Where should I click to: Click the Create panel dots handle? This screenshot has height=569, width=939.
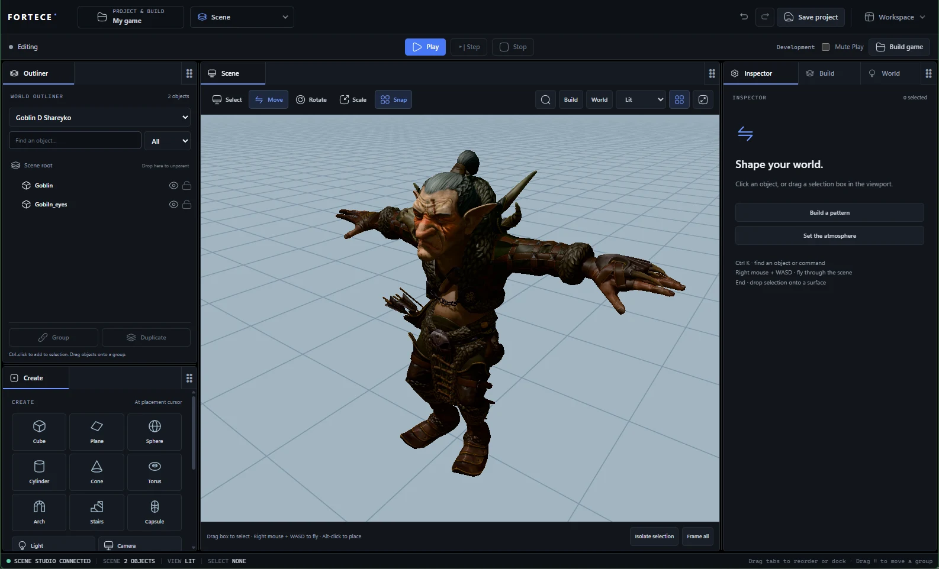tap(189, 378)
